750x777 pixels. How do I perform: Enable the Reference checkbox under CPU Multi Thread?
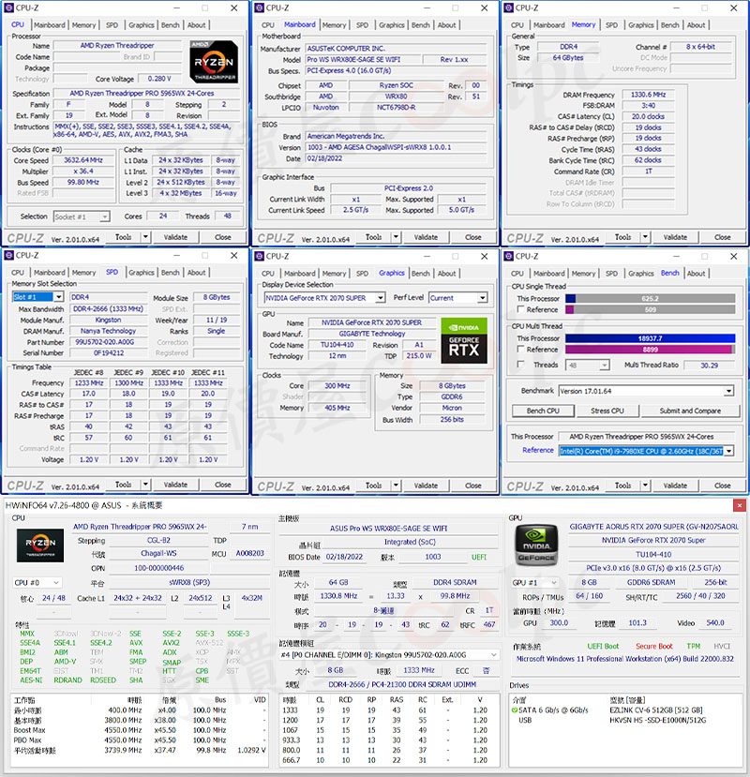(521, 349)
